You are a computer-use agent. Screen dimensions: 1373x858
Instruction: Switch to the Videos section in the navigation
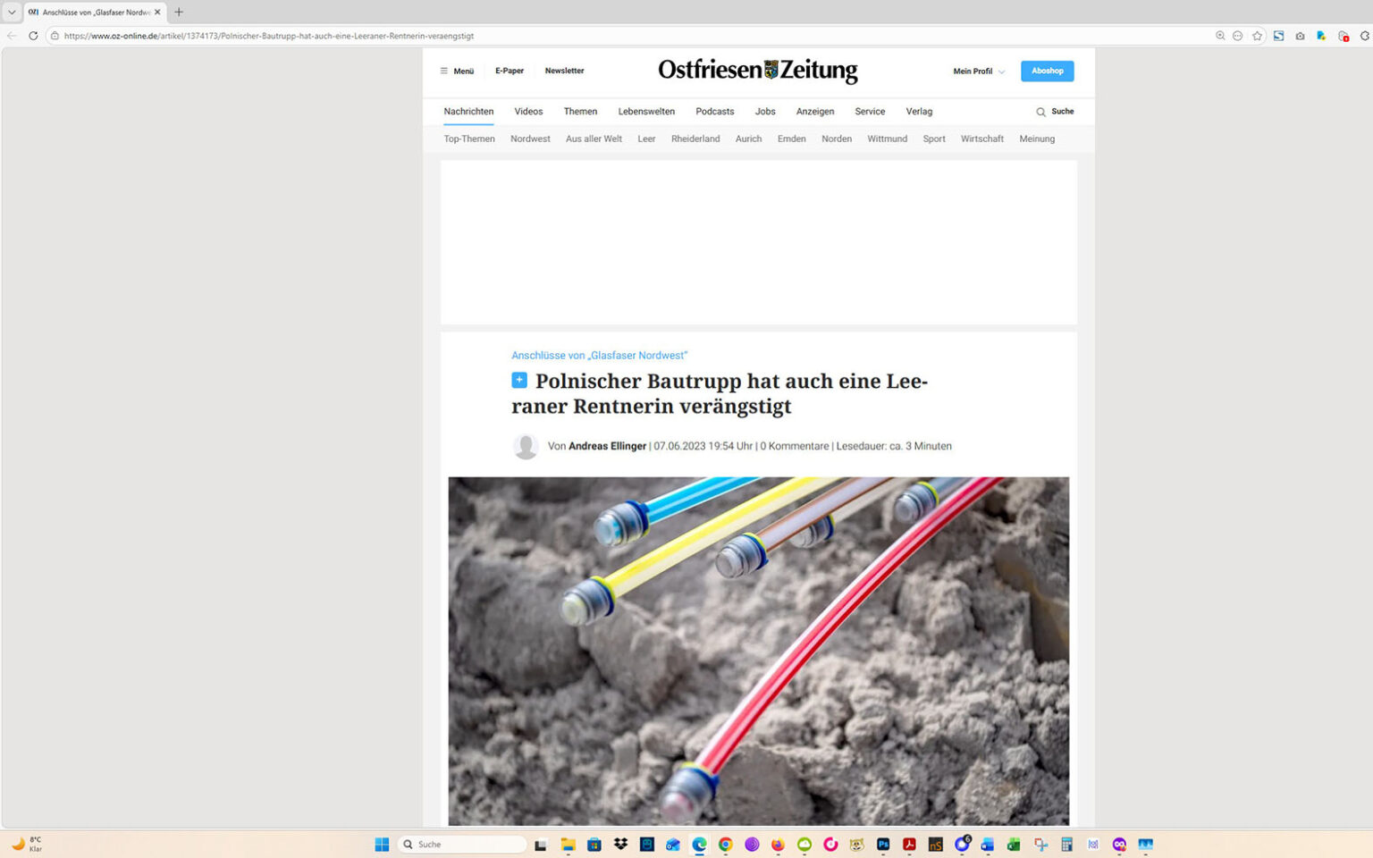coord(528,112)
